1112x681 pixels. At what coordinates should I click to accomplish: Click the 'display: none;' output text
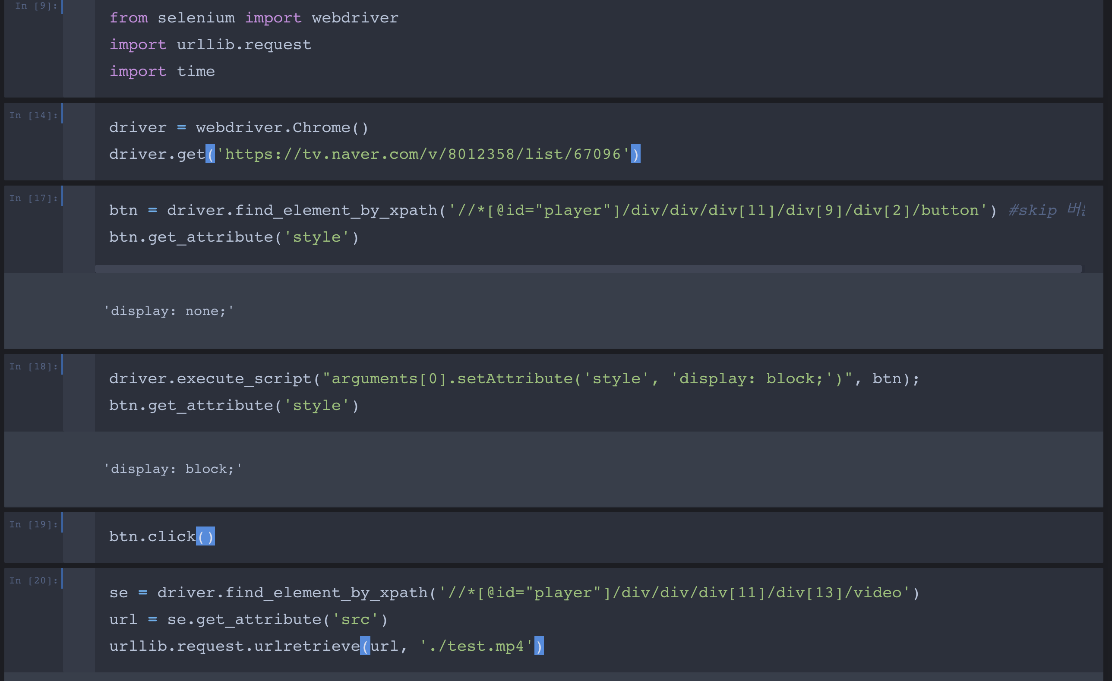click(168, 311)
